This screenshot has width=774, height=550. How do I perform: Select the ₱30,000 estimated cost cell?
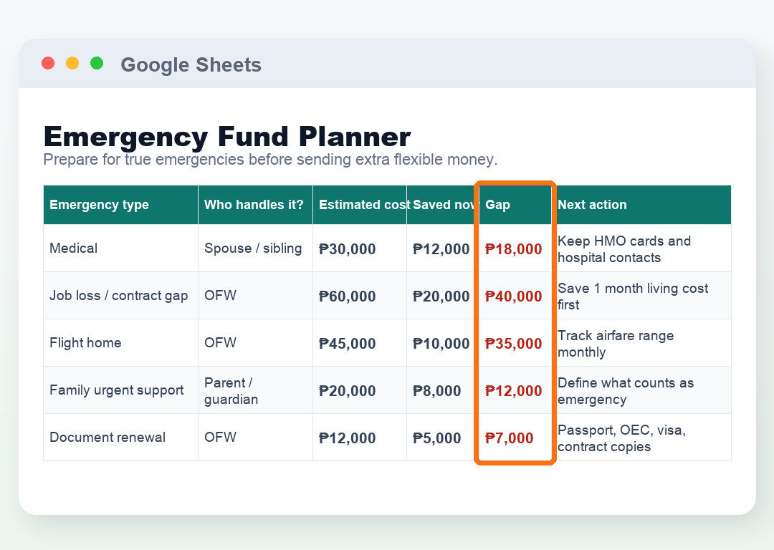click(360, 249)
